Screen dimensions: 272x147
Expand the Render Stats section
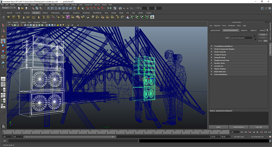pyautogui.click(x=239, y=63)
